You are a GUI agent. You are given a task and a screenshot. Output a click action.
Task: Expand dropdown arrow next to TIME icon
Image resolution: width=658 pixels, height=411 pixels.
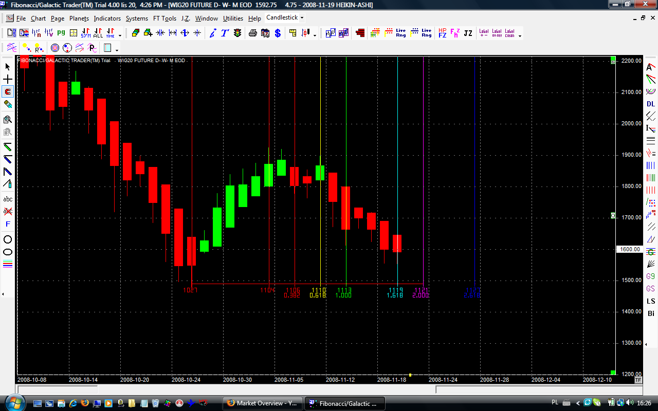120,35
